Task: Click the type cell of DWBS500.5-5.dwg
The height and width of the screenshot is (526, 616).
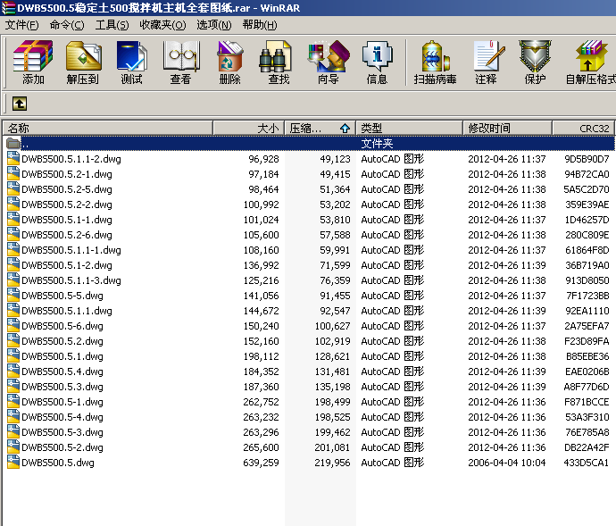Action: click(x=393, y=296)
